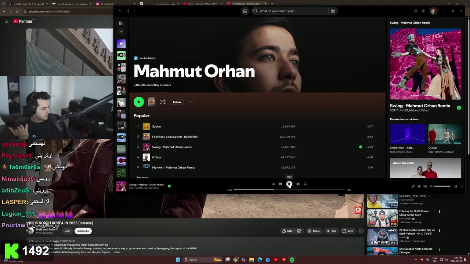470x264 pixels.
Task: Click the artist preview thumbnail next to play
Action: (x=152, y=102)
